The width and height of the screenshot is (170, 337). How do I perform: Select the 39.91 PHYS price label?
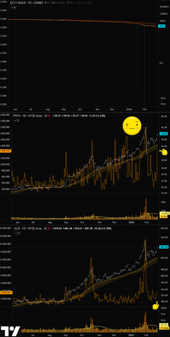click(x=163, y=134)
